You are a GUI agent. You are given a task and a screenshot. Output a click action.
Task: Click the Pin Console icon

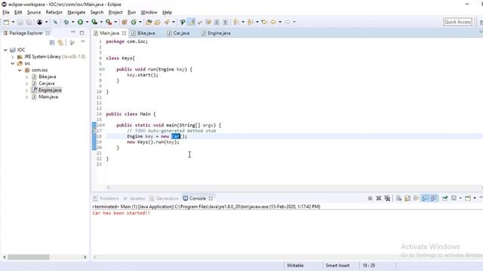tap(445, 199)
